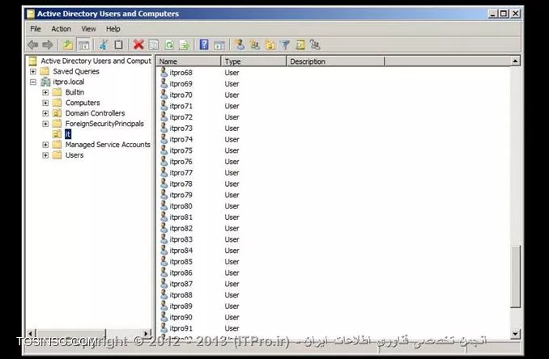This screenshot has height=359, width=549.
Task: Click the green Refresh toolbar icon
Action: (x=169, y=44)
